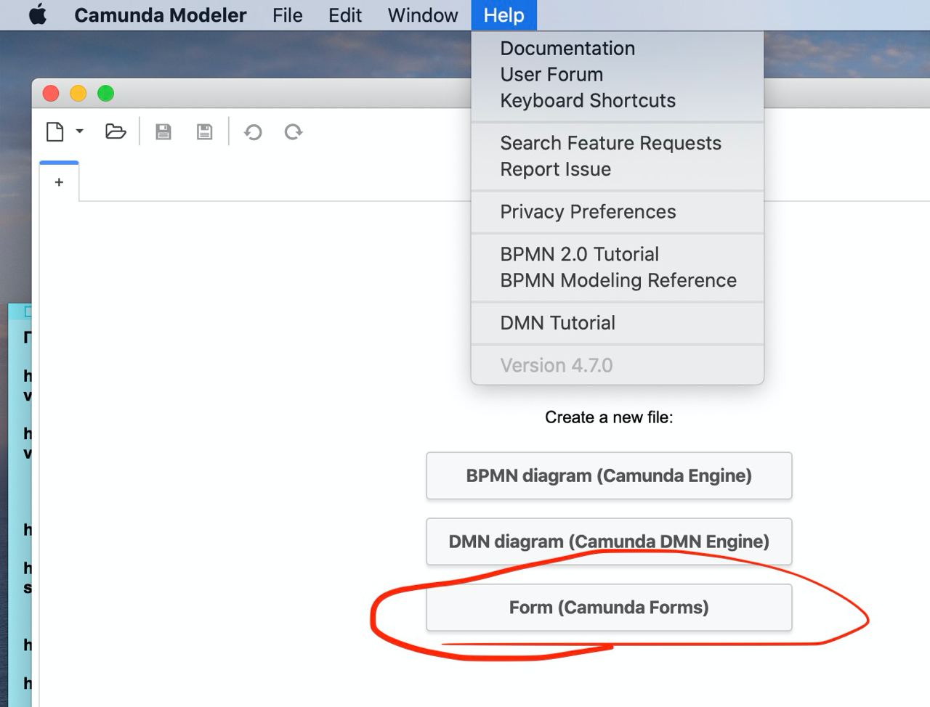Viewport: 930px width, 707px height.
Task: Click the redo arrow icon
Action: (x=294, y=132)
